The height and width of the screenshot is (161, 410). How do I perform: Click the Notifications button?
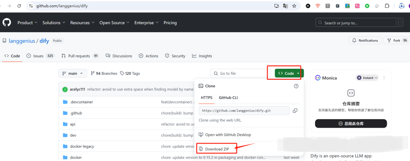(365, 40)
